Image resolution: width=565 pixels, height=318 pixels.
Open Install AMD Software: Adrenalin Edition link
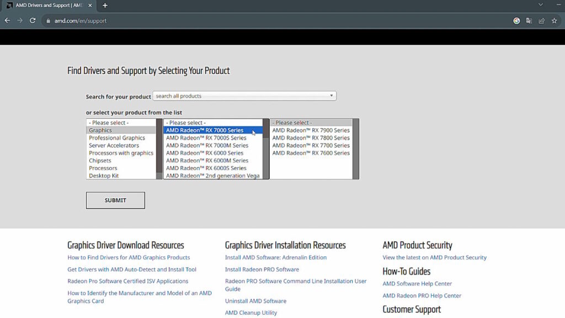[276, 257]
